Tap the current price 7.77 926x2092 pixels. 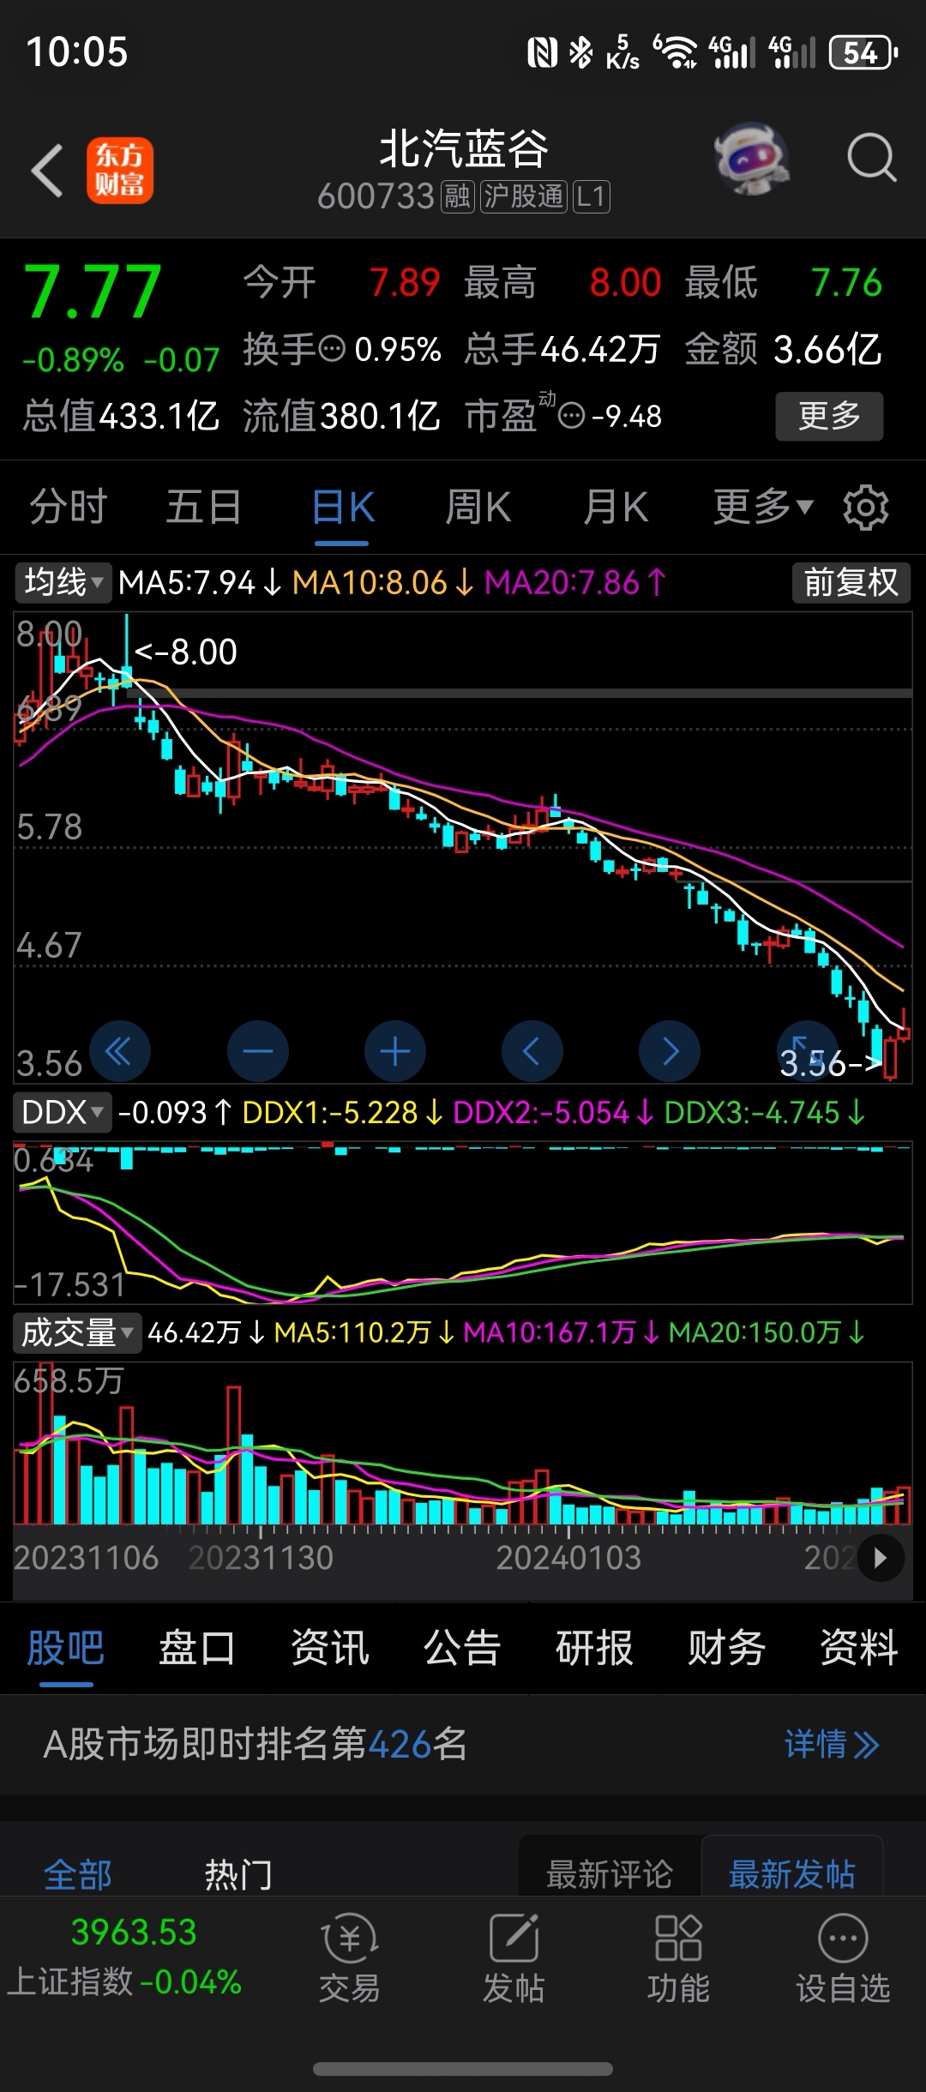pos(93,292)
